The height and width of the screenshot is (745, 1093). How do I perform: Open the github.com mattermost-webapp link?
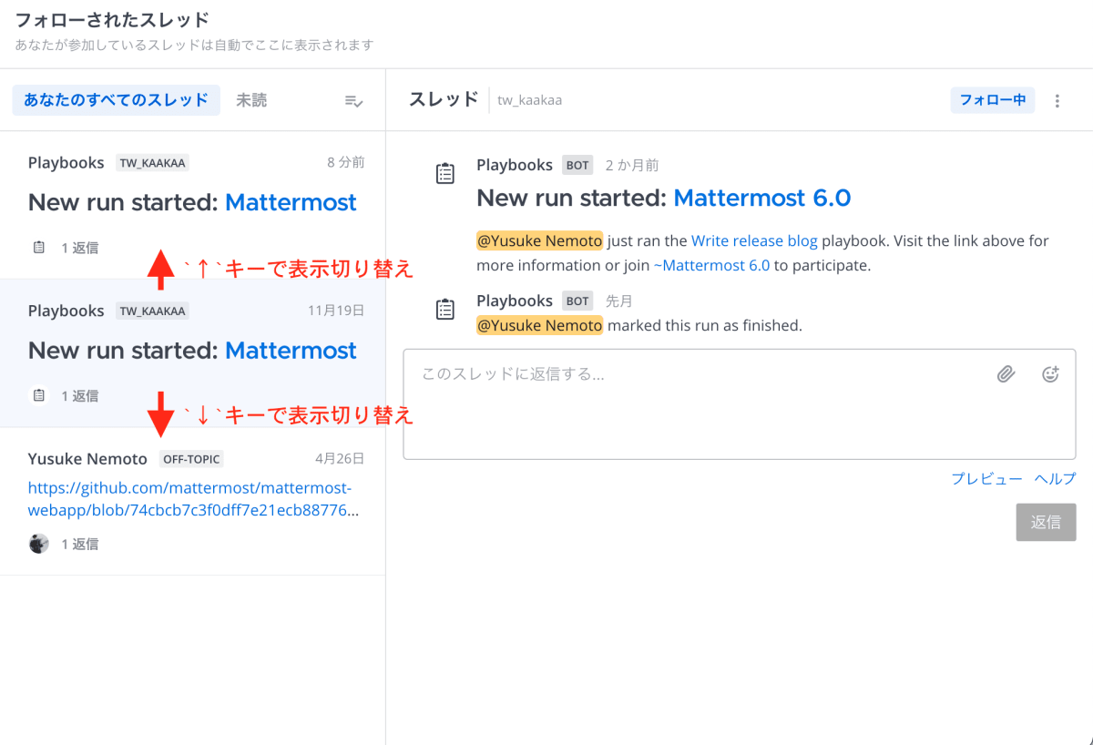click(193, 498)
